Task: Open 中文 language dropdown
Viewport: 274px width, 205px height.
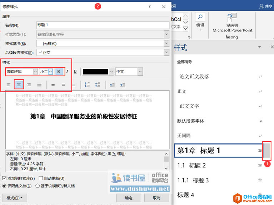Action: click(x=140, y=72)
